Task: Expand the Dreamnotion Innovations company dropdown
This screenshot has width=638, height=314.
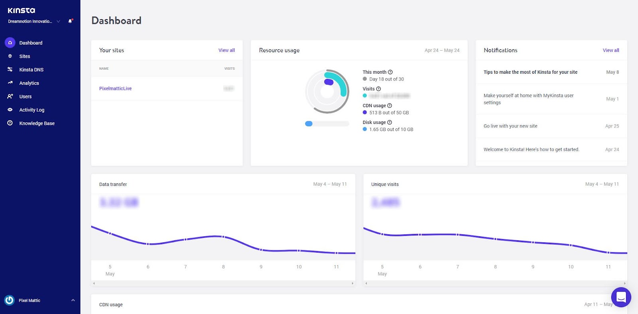Action: tap(58, 22)
